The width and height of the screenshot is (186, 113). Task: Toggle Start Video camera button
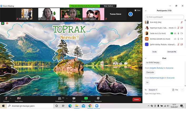[19, 99]
